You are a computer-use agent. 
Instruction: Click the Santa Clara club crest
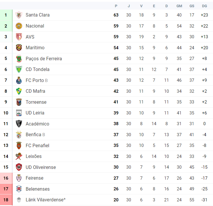(19, 15)
